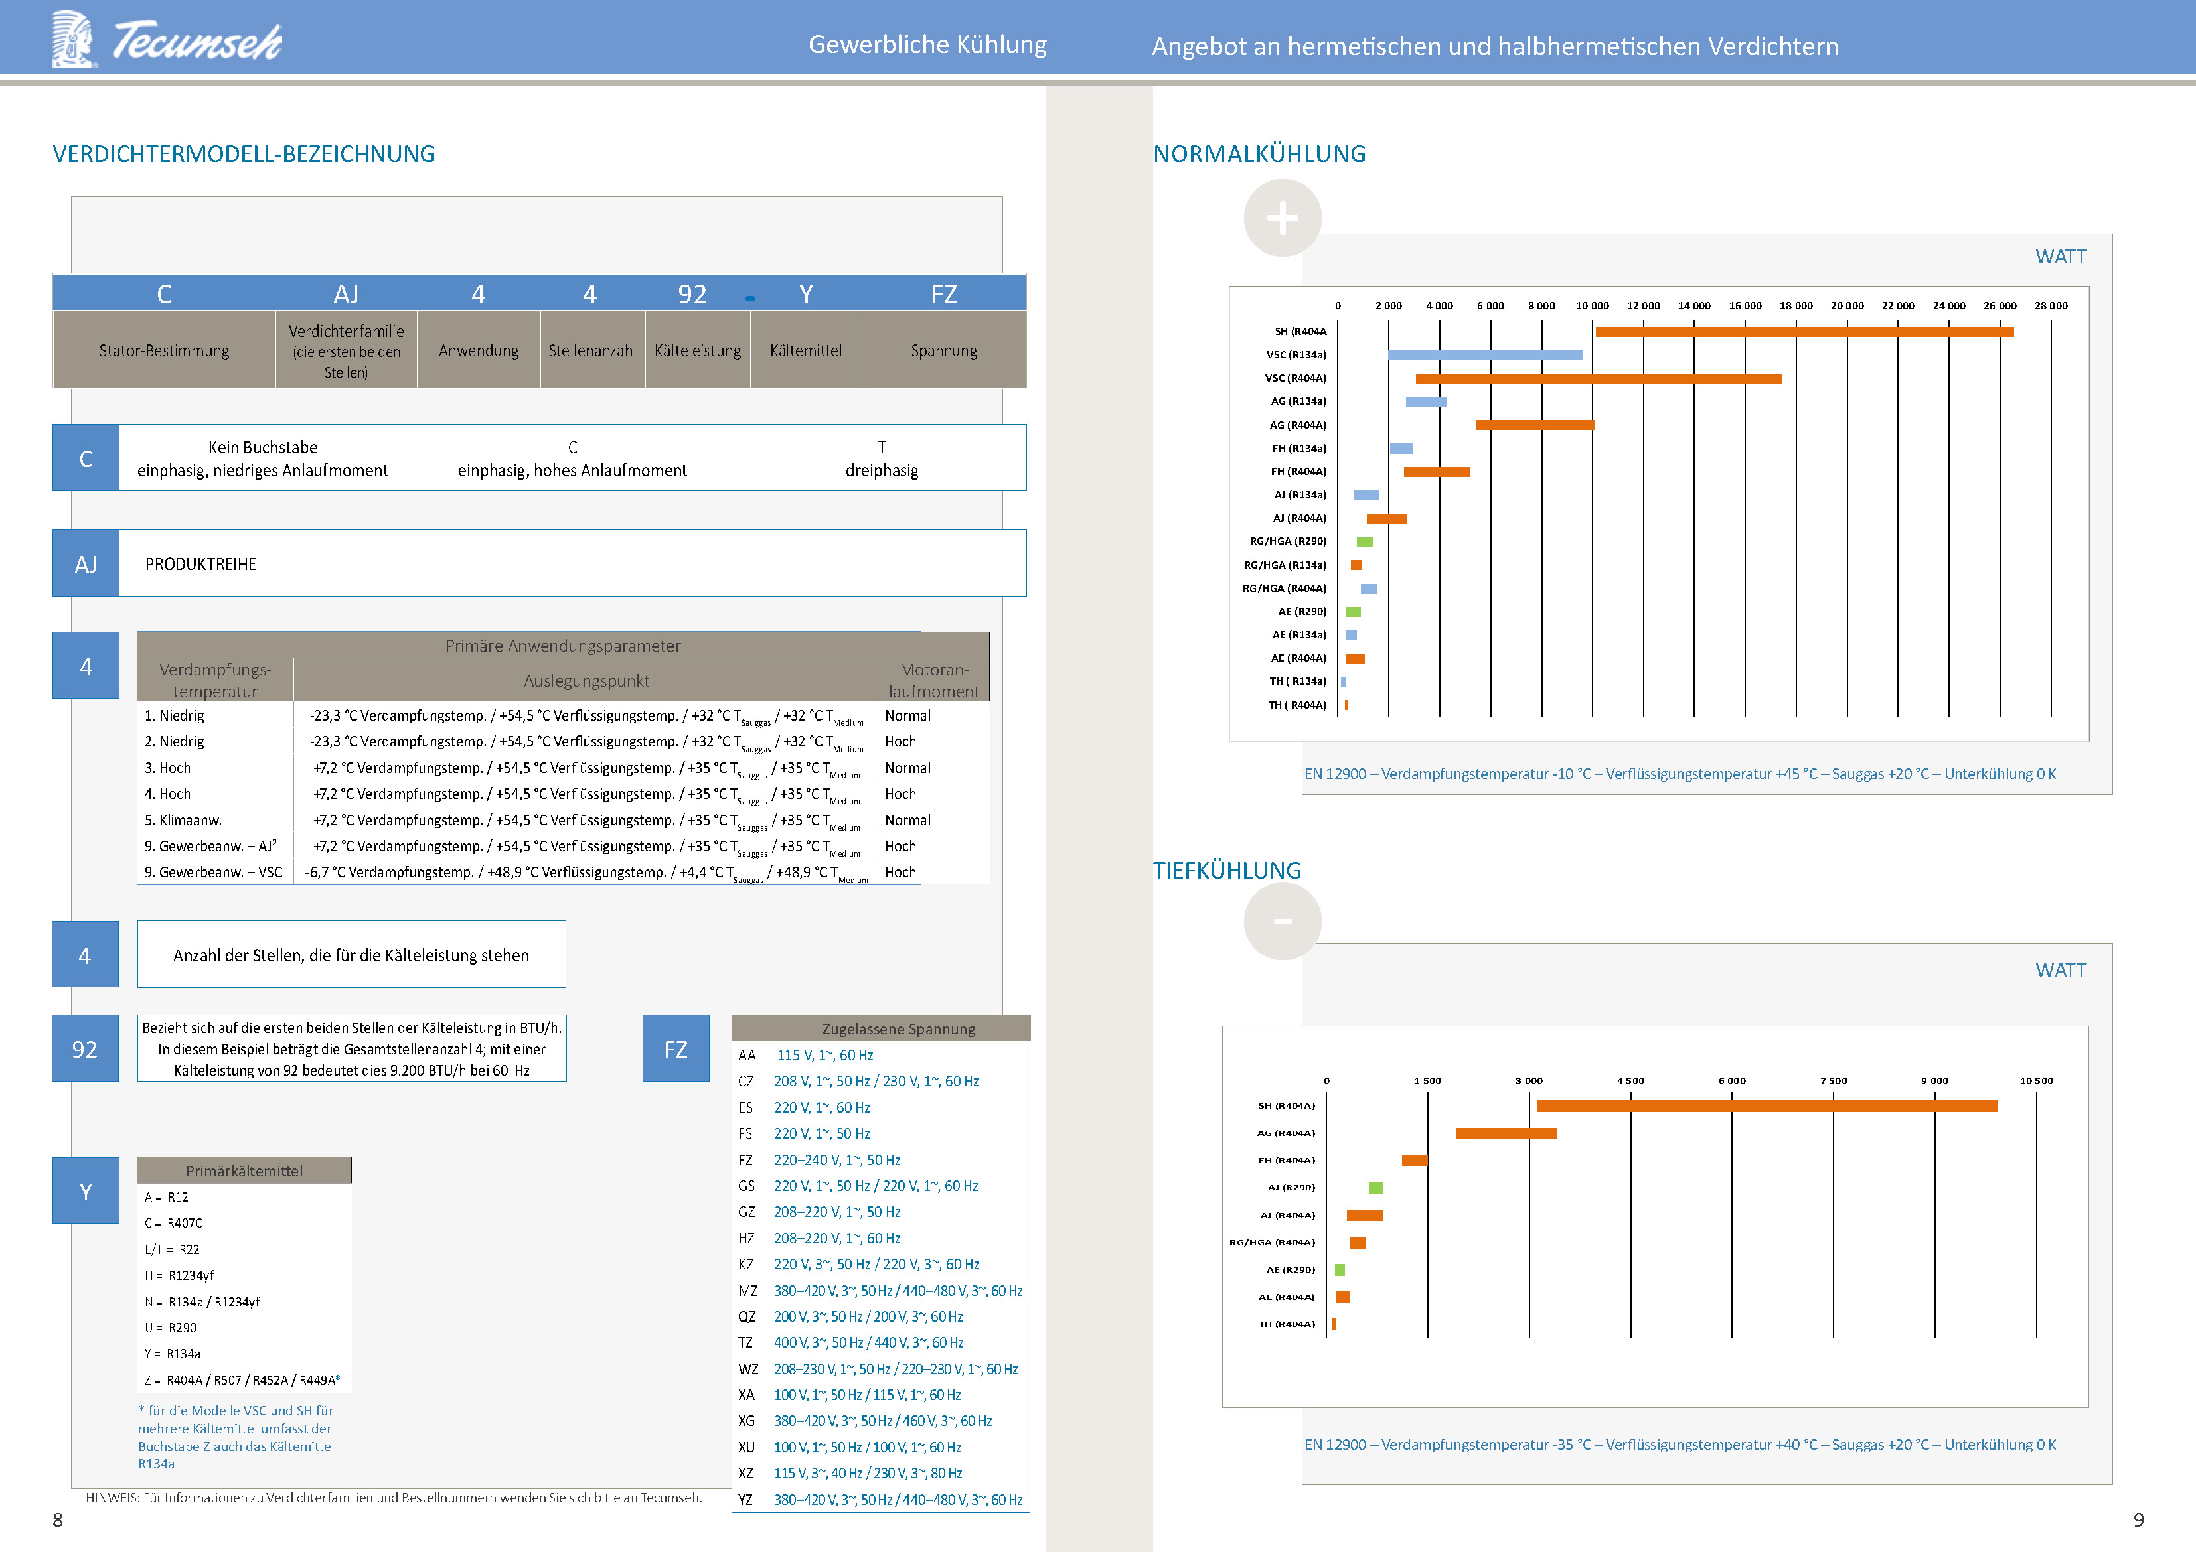Click the Primärkältemittel table header
2196x1552 pixels.
244,1170
